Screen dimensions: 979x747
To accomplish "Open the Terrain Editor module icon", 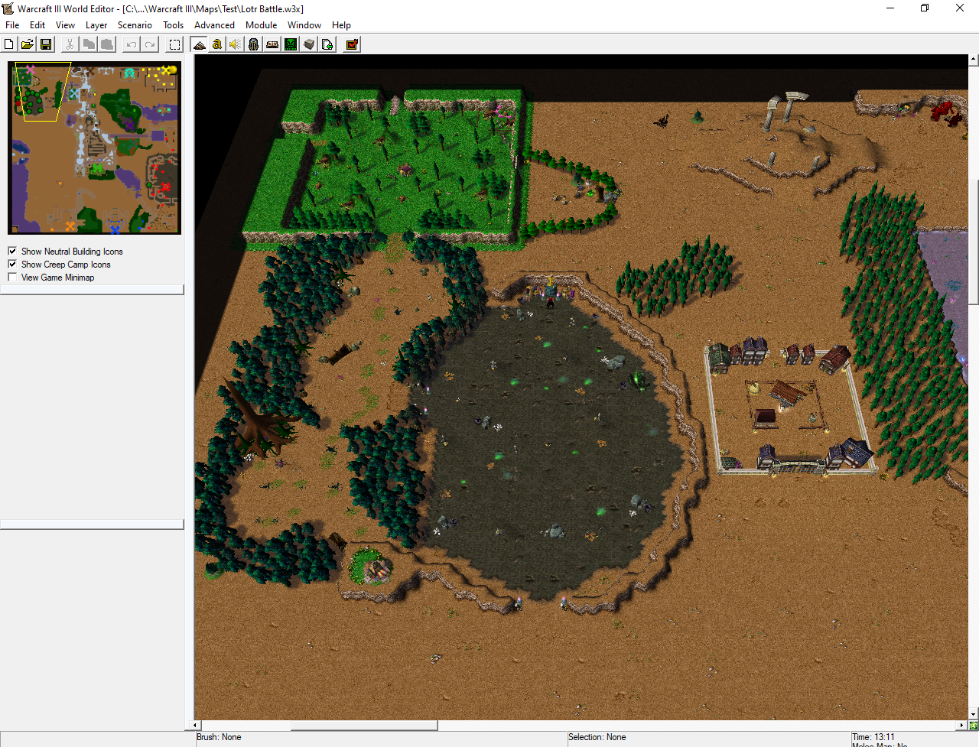I will click(x=199, y=44).
